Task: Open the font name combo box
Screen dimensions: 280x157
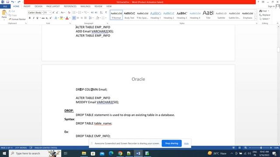Action: (x=36, y=13)
